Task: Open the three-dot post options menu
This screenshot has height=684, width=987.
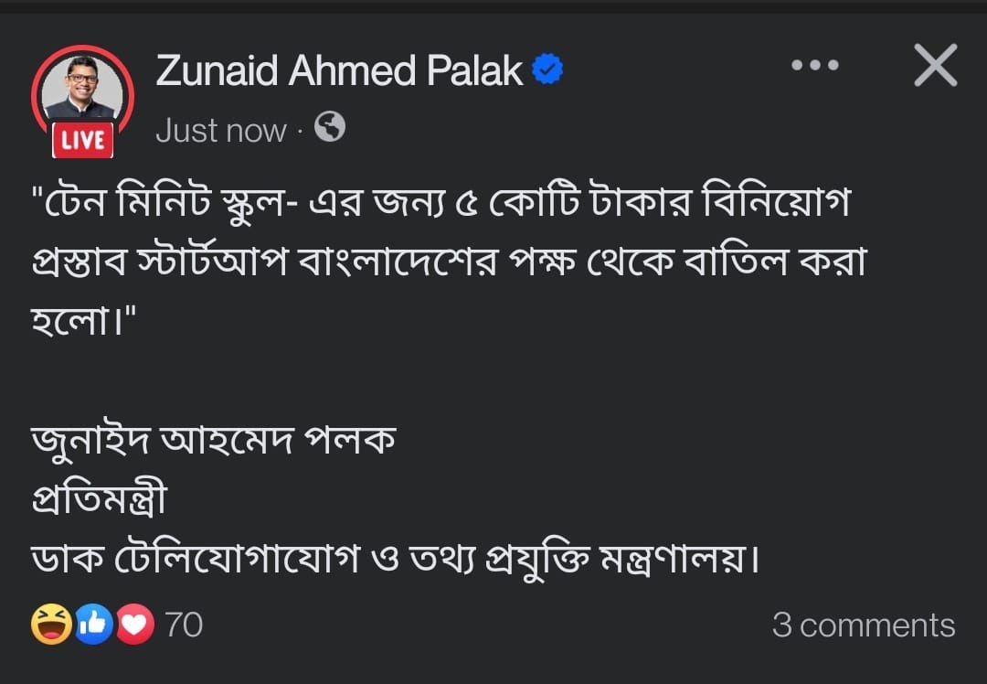Action: pos(814,65)
